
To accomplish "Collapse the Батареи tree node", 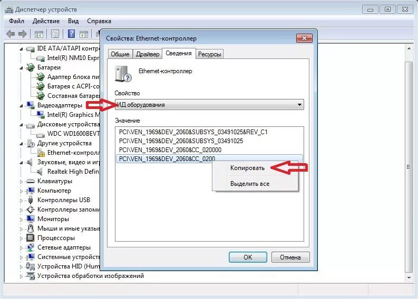I will (21, 68).
